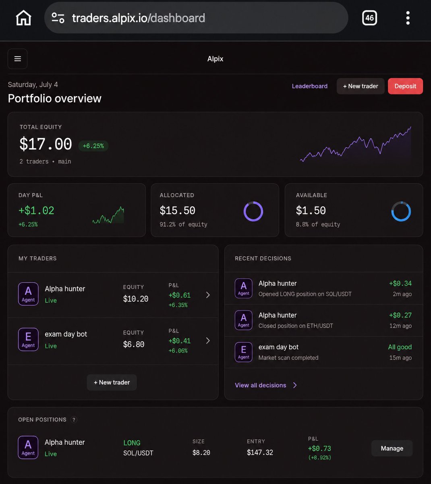This screenshot has height=484, width=431.
Task: Click exam day bot name in My Traders
Action: click(66, 334)
